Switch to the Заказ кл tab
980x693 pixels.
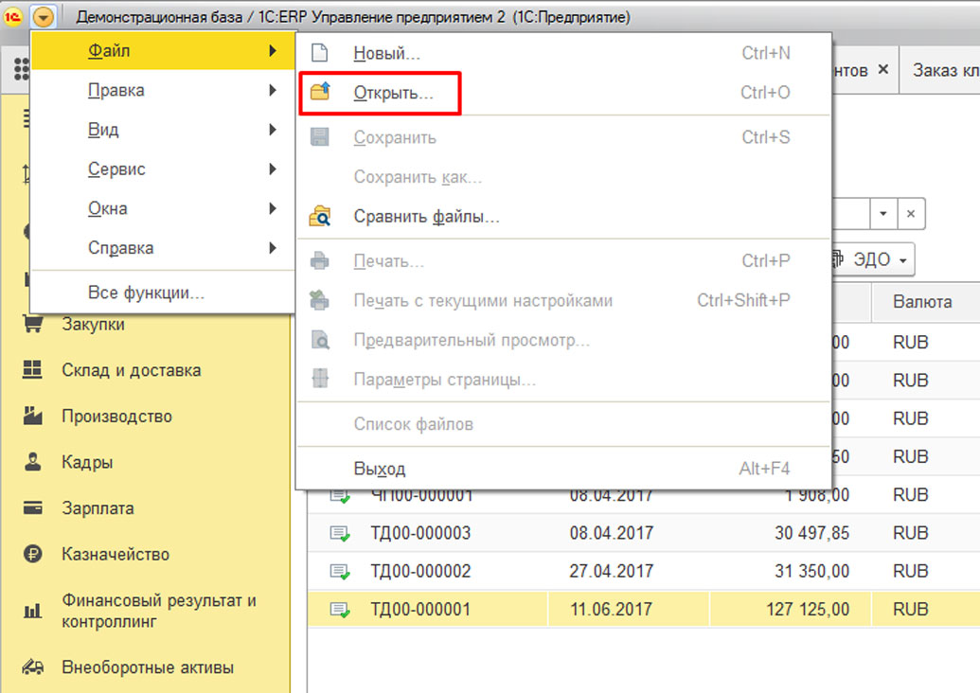(943, 70)
